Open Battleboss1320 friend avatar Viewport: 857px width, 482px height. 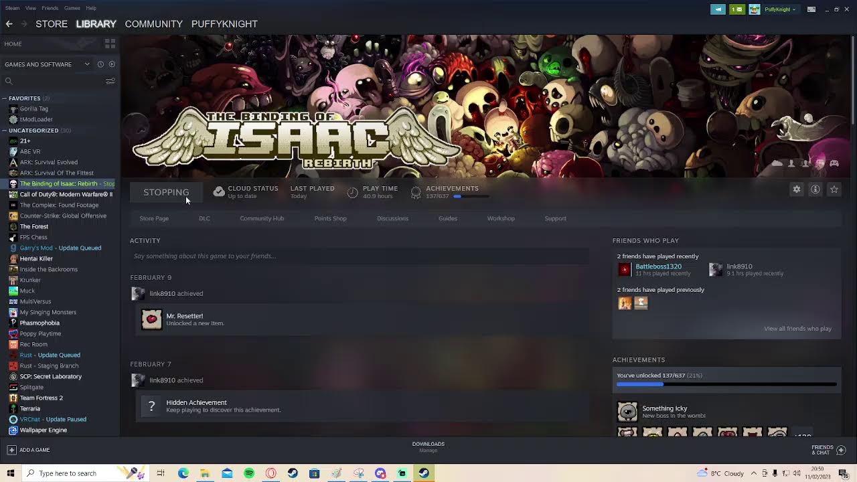[625, 269]
